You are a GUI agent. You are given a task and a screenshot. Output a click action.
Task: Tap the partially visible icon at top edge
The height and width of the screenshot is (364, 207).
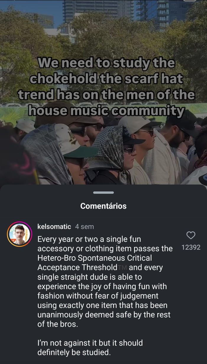tap(190, 1)
